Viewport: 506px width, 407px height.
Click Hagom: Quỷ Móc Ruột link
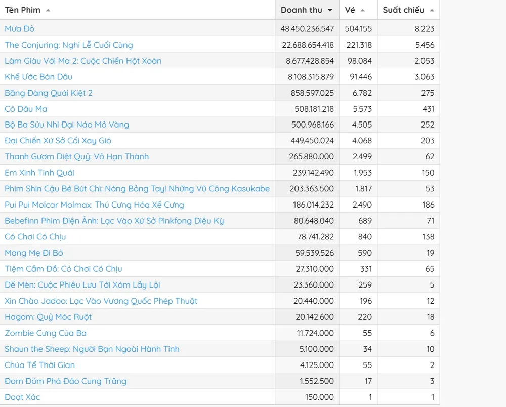click(x=48, y=317)
